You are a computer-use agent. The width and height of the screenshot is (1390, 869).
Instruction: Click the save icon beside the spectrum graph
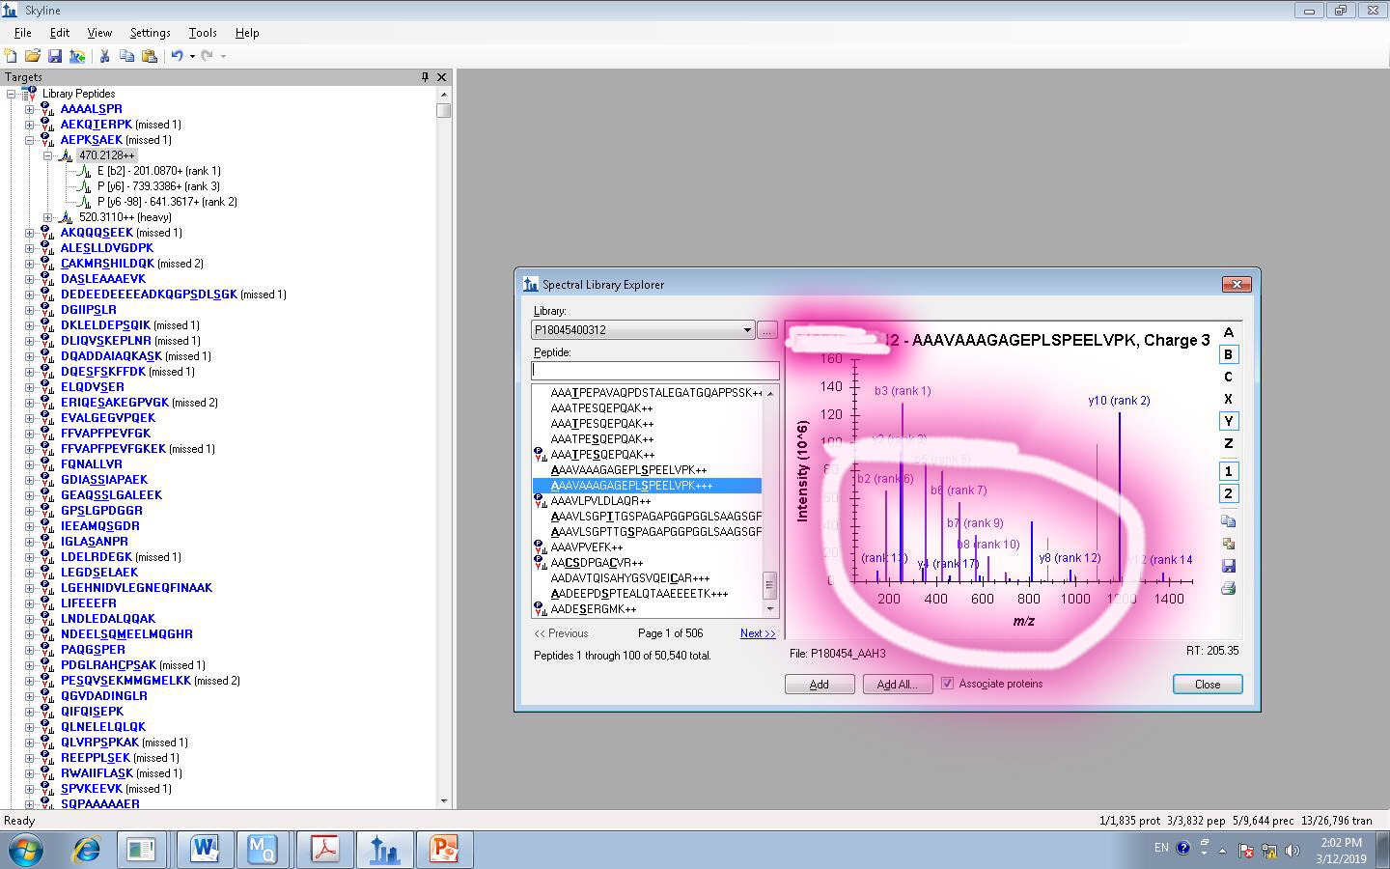point(1228,566)
